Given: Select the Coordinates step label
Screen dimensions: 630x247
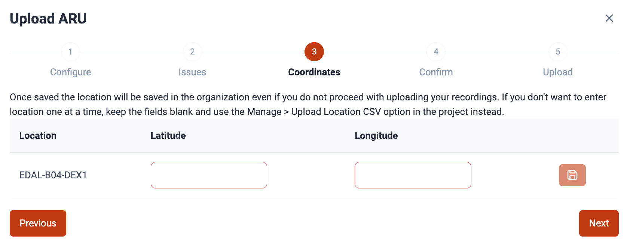Looking at the screenshot, I should pyautogui.click(x=314, y=72).
